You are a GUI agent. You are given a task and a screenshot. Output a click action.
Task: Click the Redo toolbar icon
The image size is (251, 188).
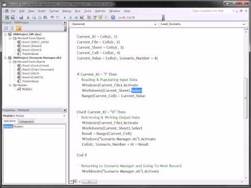[58, 17]
